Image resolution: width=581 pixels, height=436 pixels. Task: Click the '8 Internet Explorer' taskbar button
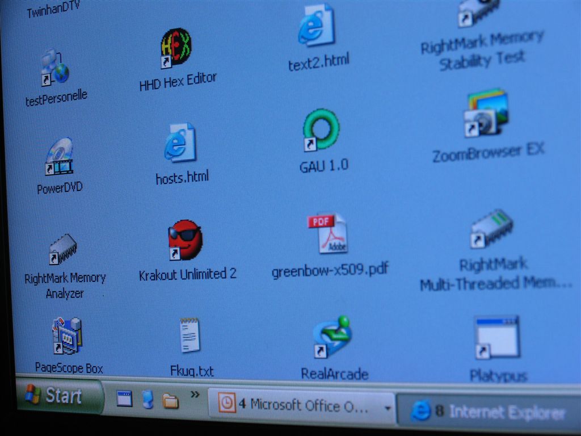coord(489,412)
